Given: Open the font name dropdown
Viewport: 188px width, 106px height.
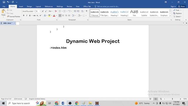Looking at the screenshot, I should coord(34,11).
